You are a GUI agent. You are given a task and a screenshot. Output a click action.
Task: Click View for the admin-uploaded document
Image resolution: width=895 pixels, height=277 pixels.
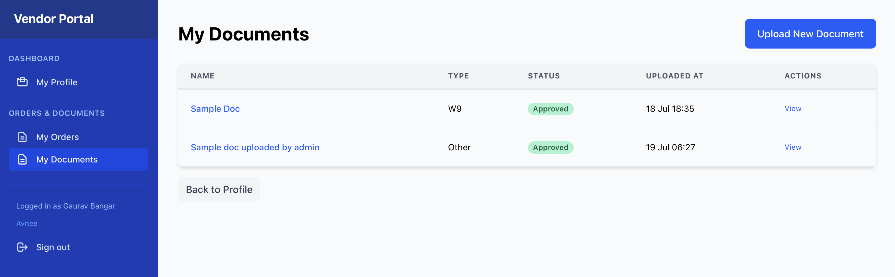pos(792,147)
